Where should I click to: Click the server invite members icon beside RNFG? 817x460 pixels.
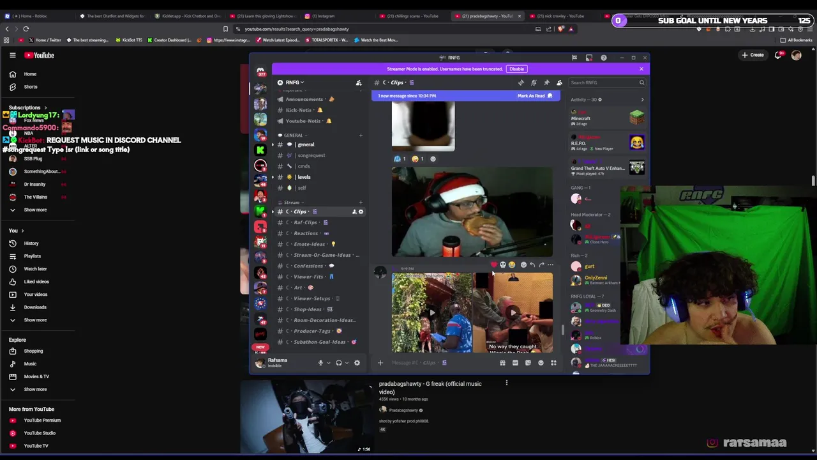tap(359, 82)
